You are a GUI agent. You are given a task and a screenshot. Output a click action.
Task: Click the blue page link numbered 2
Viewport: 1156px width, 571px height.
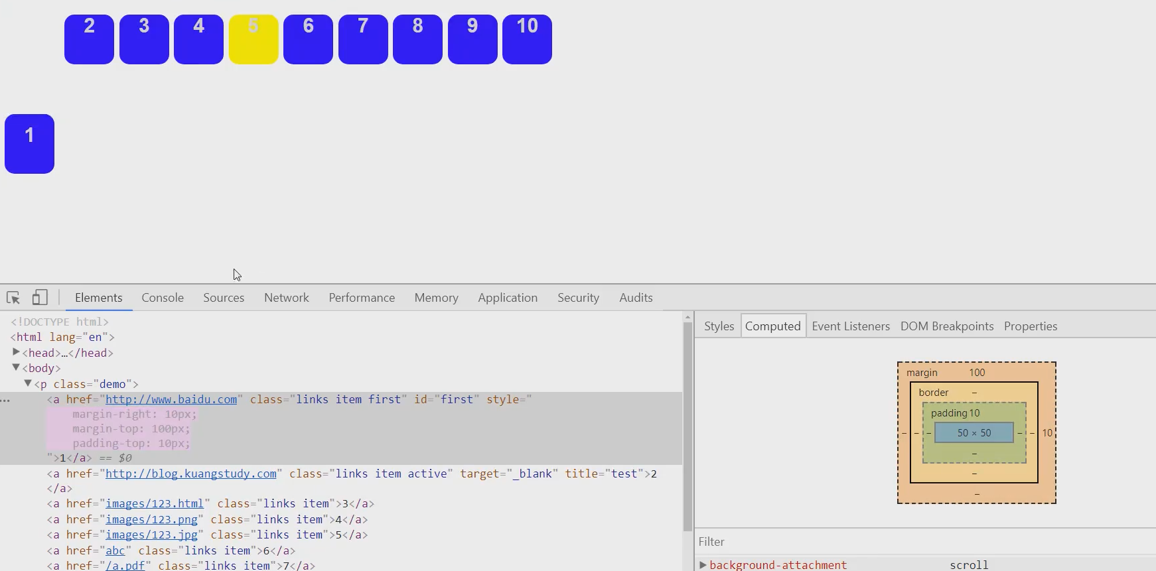click(x=90, y=39)
